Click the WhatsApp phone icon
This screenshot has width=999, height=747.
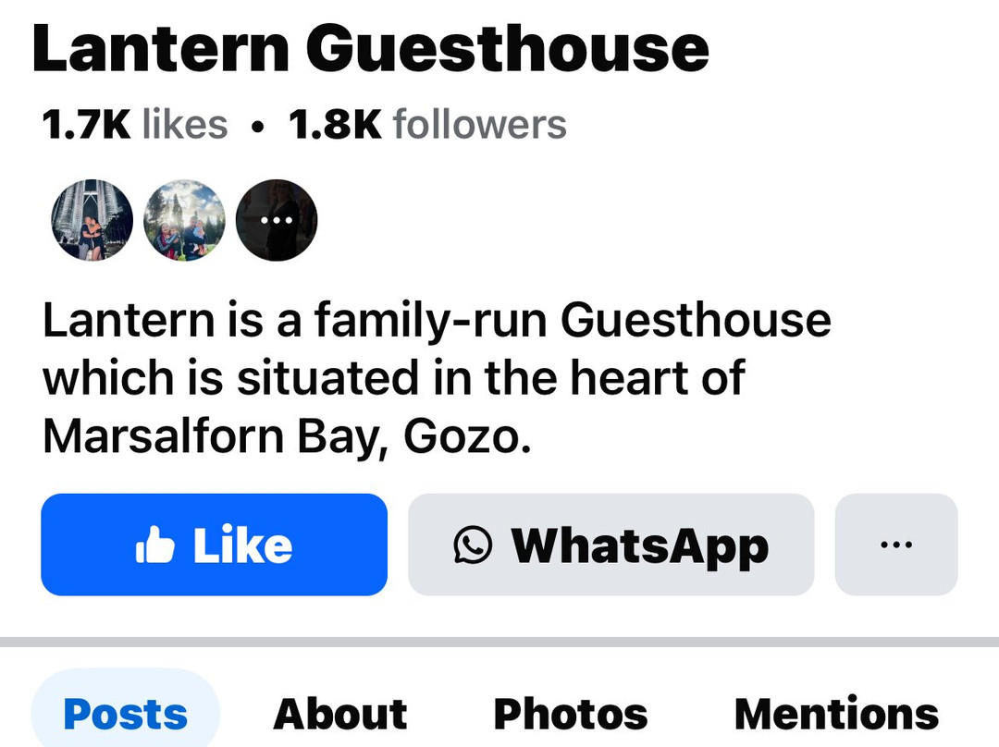(472, 545)
